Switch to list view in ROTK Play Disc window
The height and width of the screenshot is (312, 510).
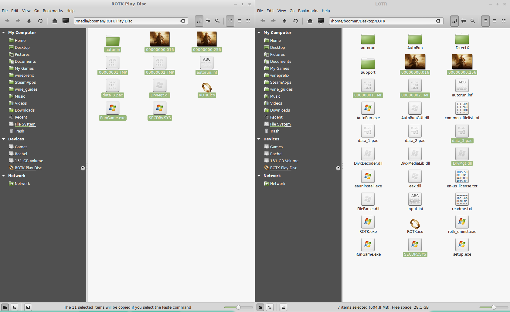(x=239, y=21)
